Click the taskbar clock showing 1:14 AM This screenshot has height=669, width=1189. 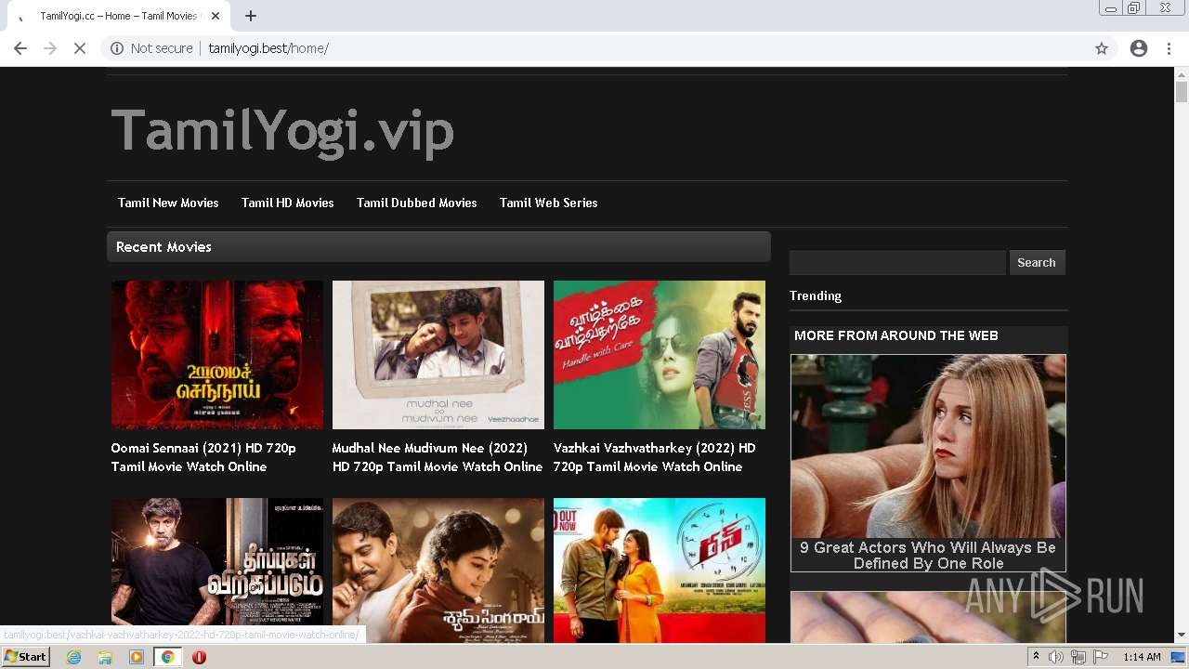(x=1142, y=657)
